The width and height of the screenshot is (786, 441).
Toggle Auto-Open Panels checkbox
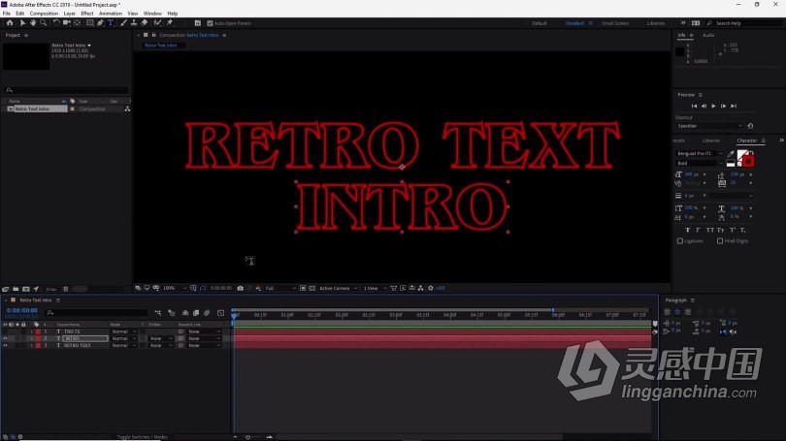[210, 22]
